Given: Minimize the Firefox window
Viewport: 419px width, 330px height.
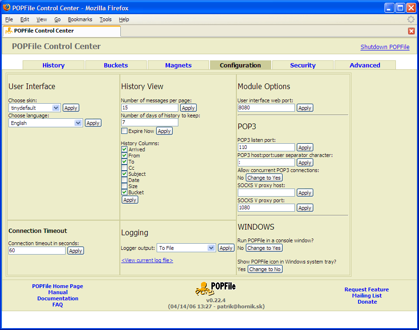Looking at the screenshot, I should (x=389, y=8).
